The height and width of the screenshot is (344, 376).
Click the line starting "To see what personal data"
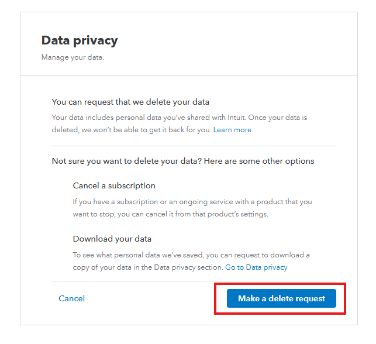click(x=191, y=255)
